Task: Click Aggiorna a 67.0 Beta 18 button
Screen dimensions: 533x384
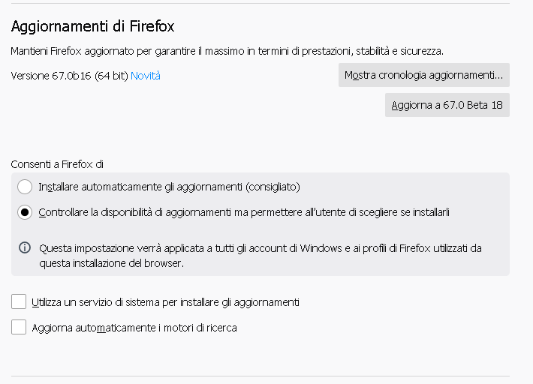Action: [x=447, y=105]
